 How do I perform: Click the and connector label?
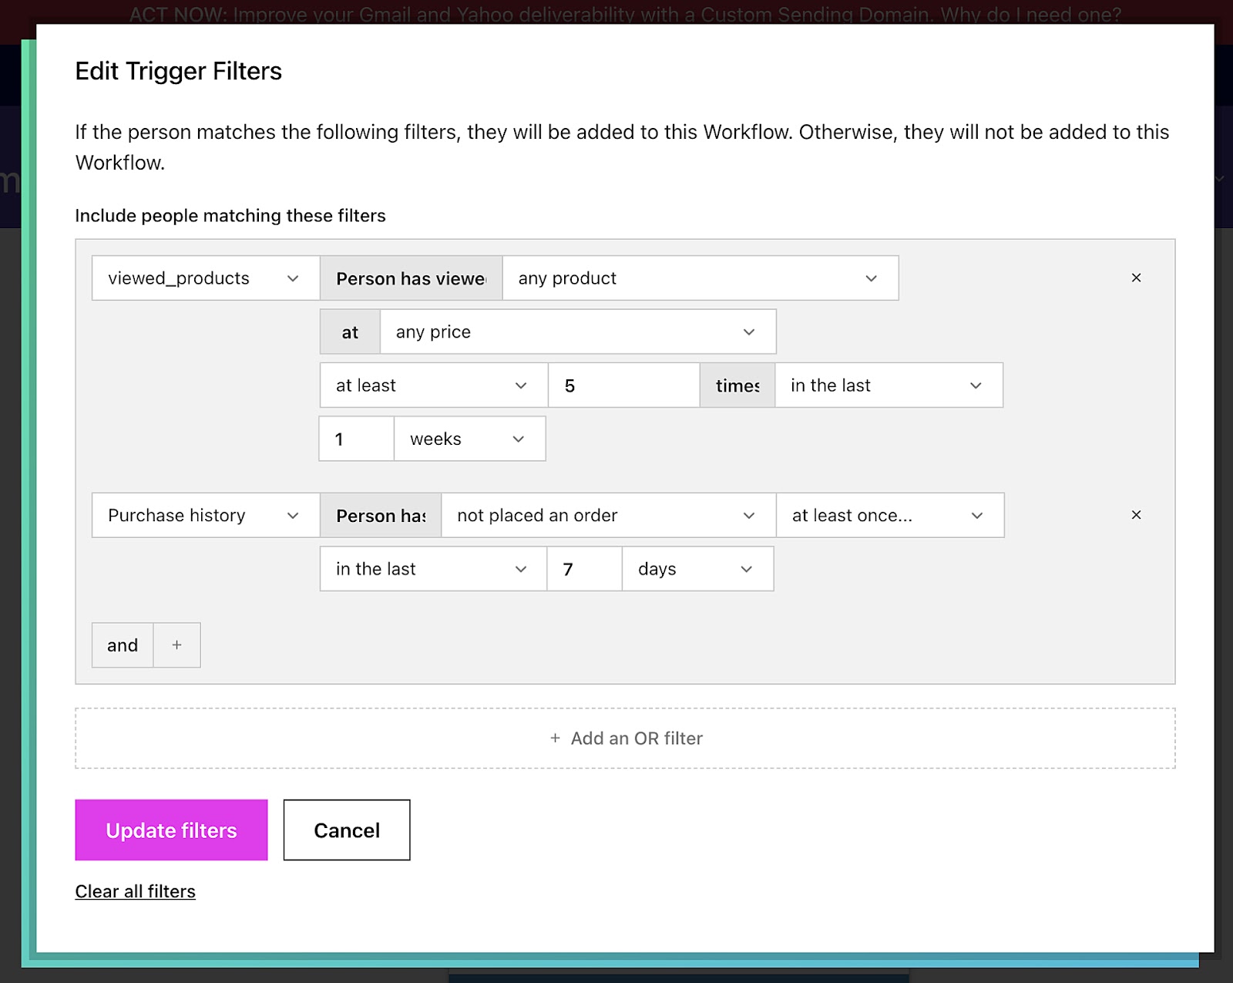(122, 645)
